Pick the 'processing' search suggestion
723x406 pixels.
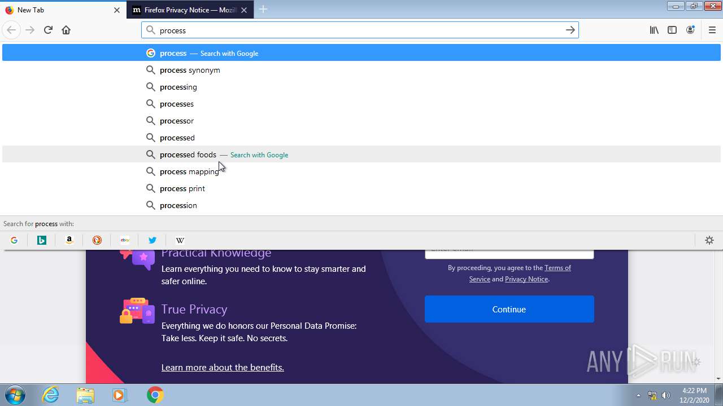[361, 87]
